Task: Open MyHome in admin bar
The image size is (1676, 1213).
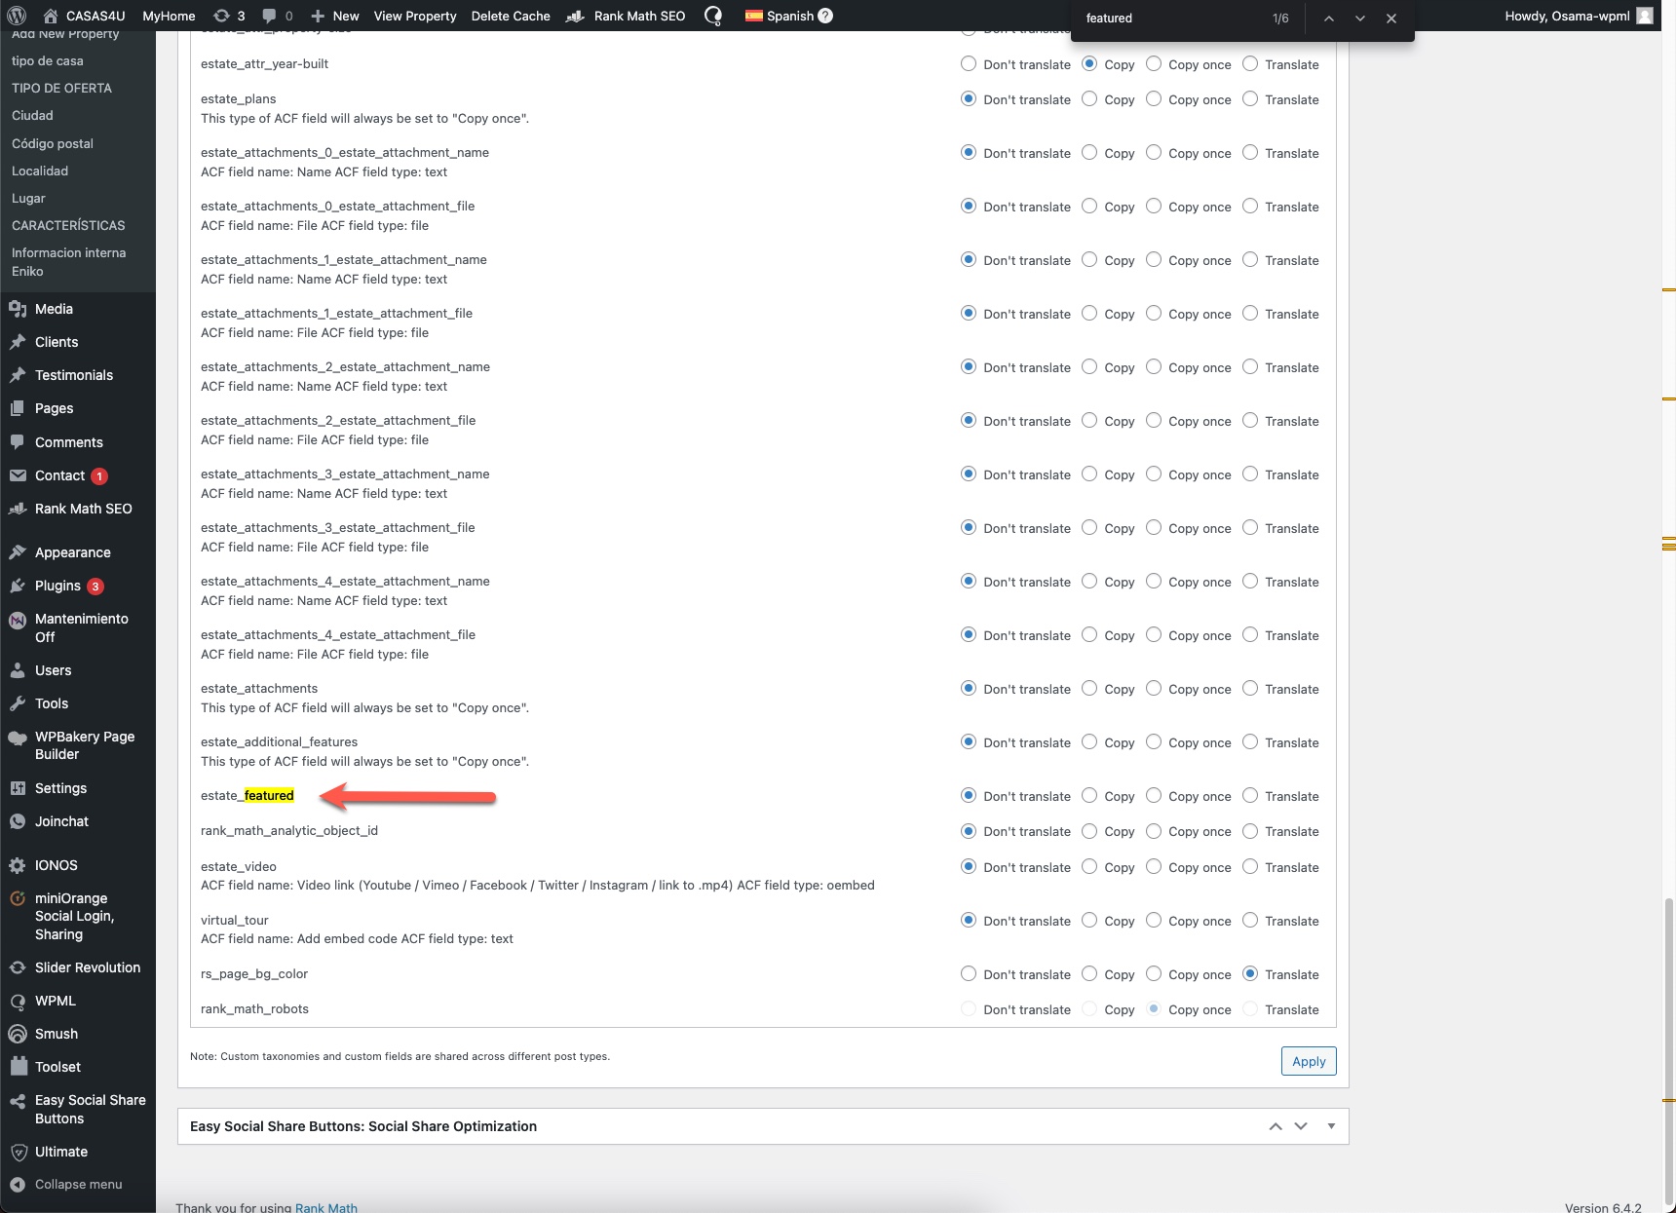Action: [x=169, y=16]
